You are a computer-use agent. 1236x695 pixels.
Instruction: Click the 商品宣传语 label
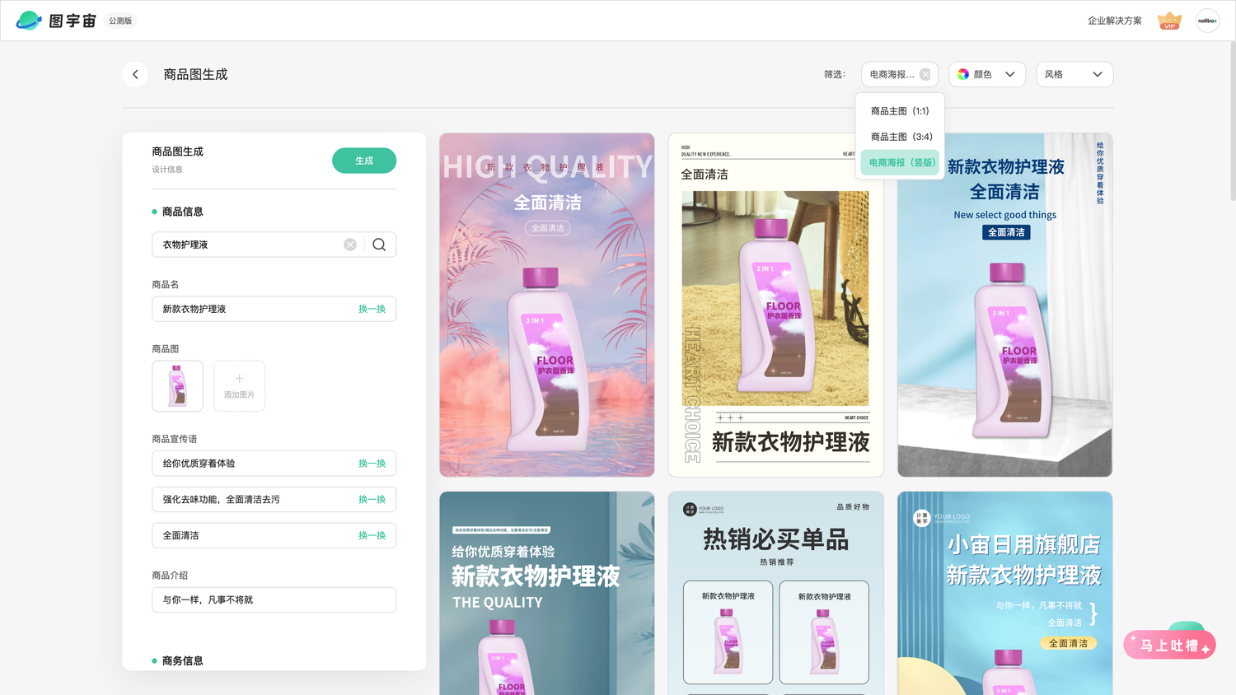(175, 439)
